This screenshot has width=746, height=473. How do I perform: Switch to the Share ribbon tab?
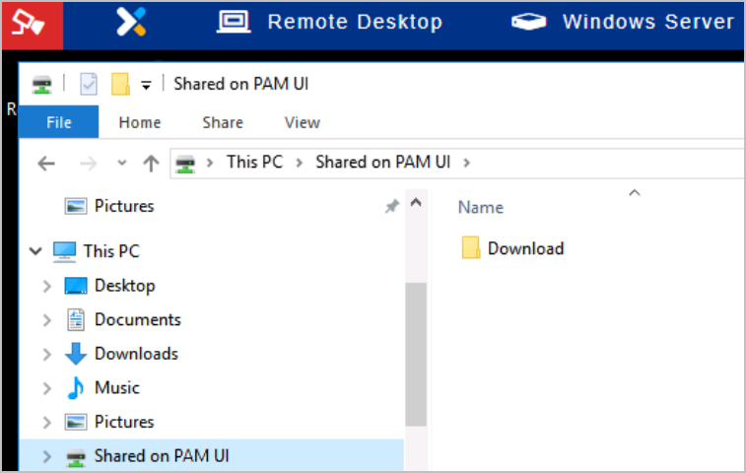pyautogui.click(x=223, y=122)
